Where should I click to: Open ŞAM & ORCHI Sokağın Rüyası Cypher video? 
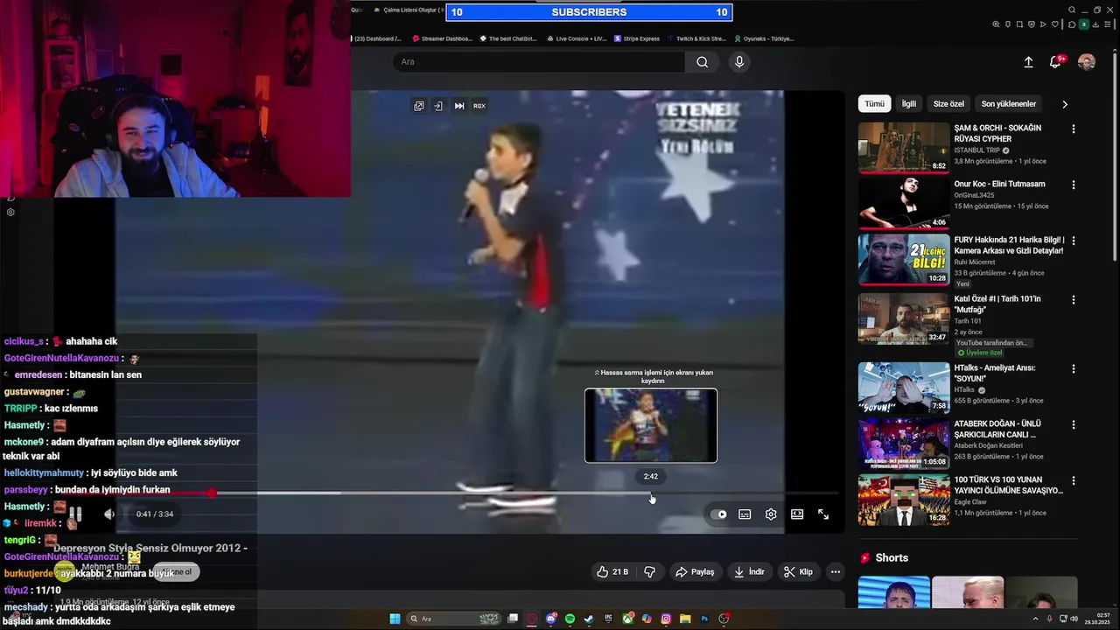point(903,148)
